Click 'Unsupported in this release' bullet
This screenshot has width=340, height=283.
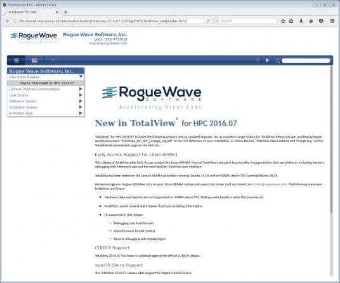(x=124, y=214)
